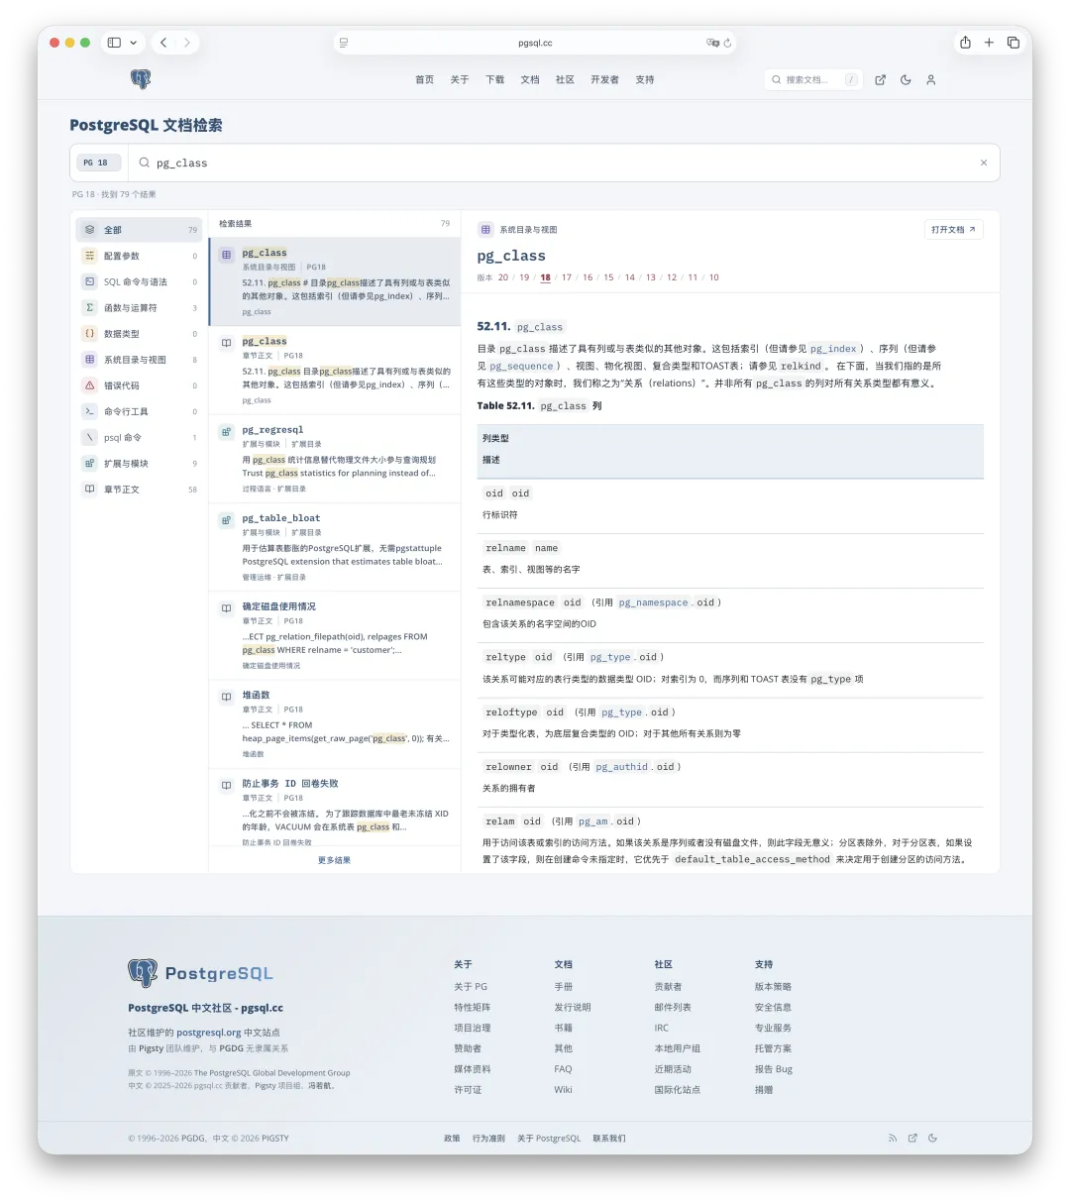
Task: Switch to version 10 of pg_class
Action: click(713, 277)
